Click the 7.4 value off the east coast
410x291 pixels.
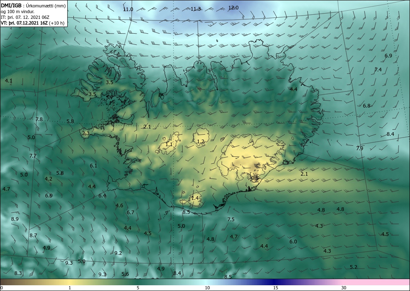(378, 70)
